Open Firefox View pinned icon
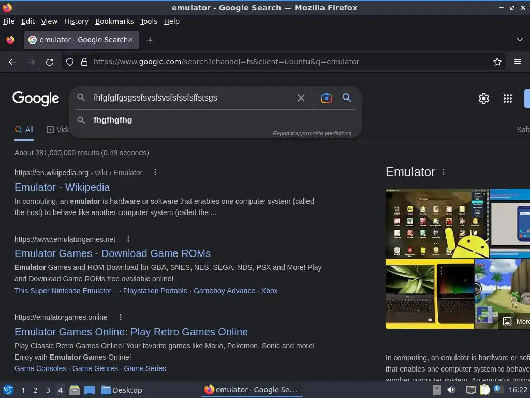Viewport: 530px width, 398px height. [x=10, y=40]
